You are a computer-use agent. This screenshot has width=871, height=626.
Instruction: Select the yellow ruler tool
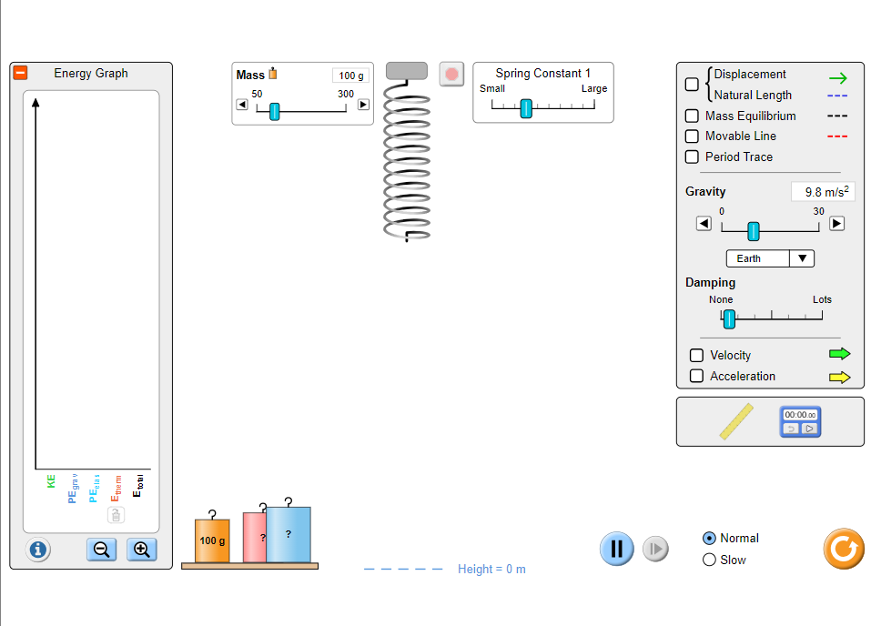tap(736, 421)
